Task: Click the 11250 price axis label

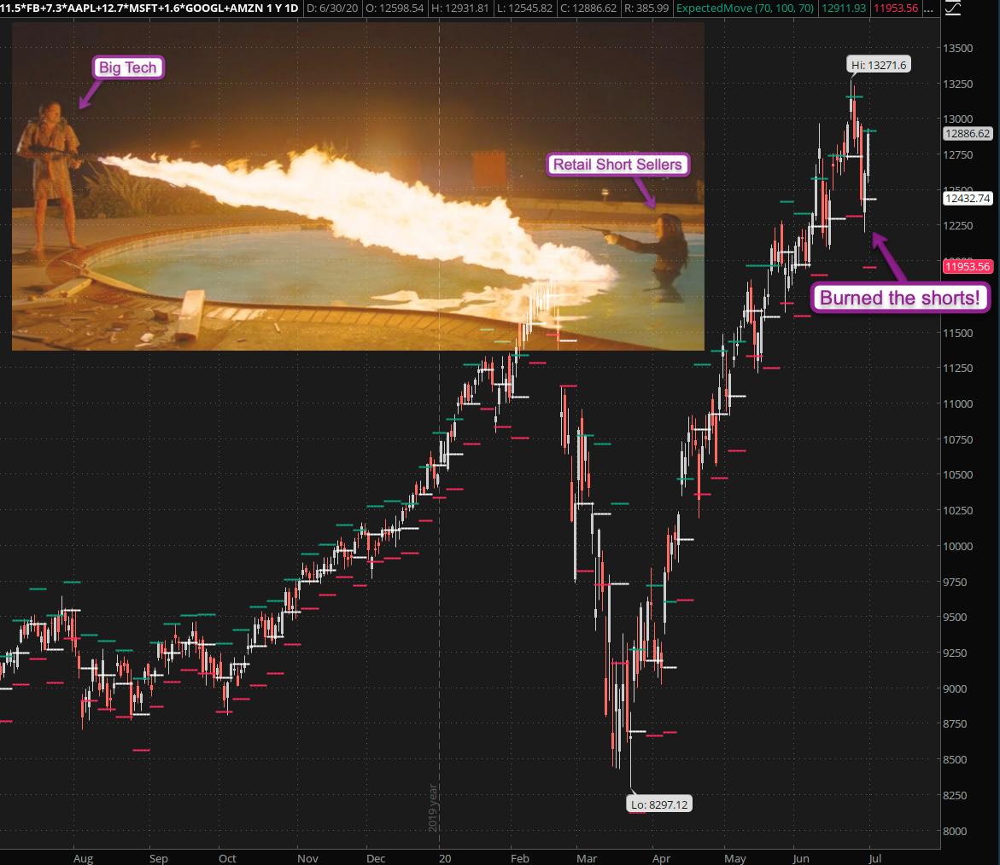Action: pos(958,369)
